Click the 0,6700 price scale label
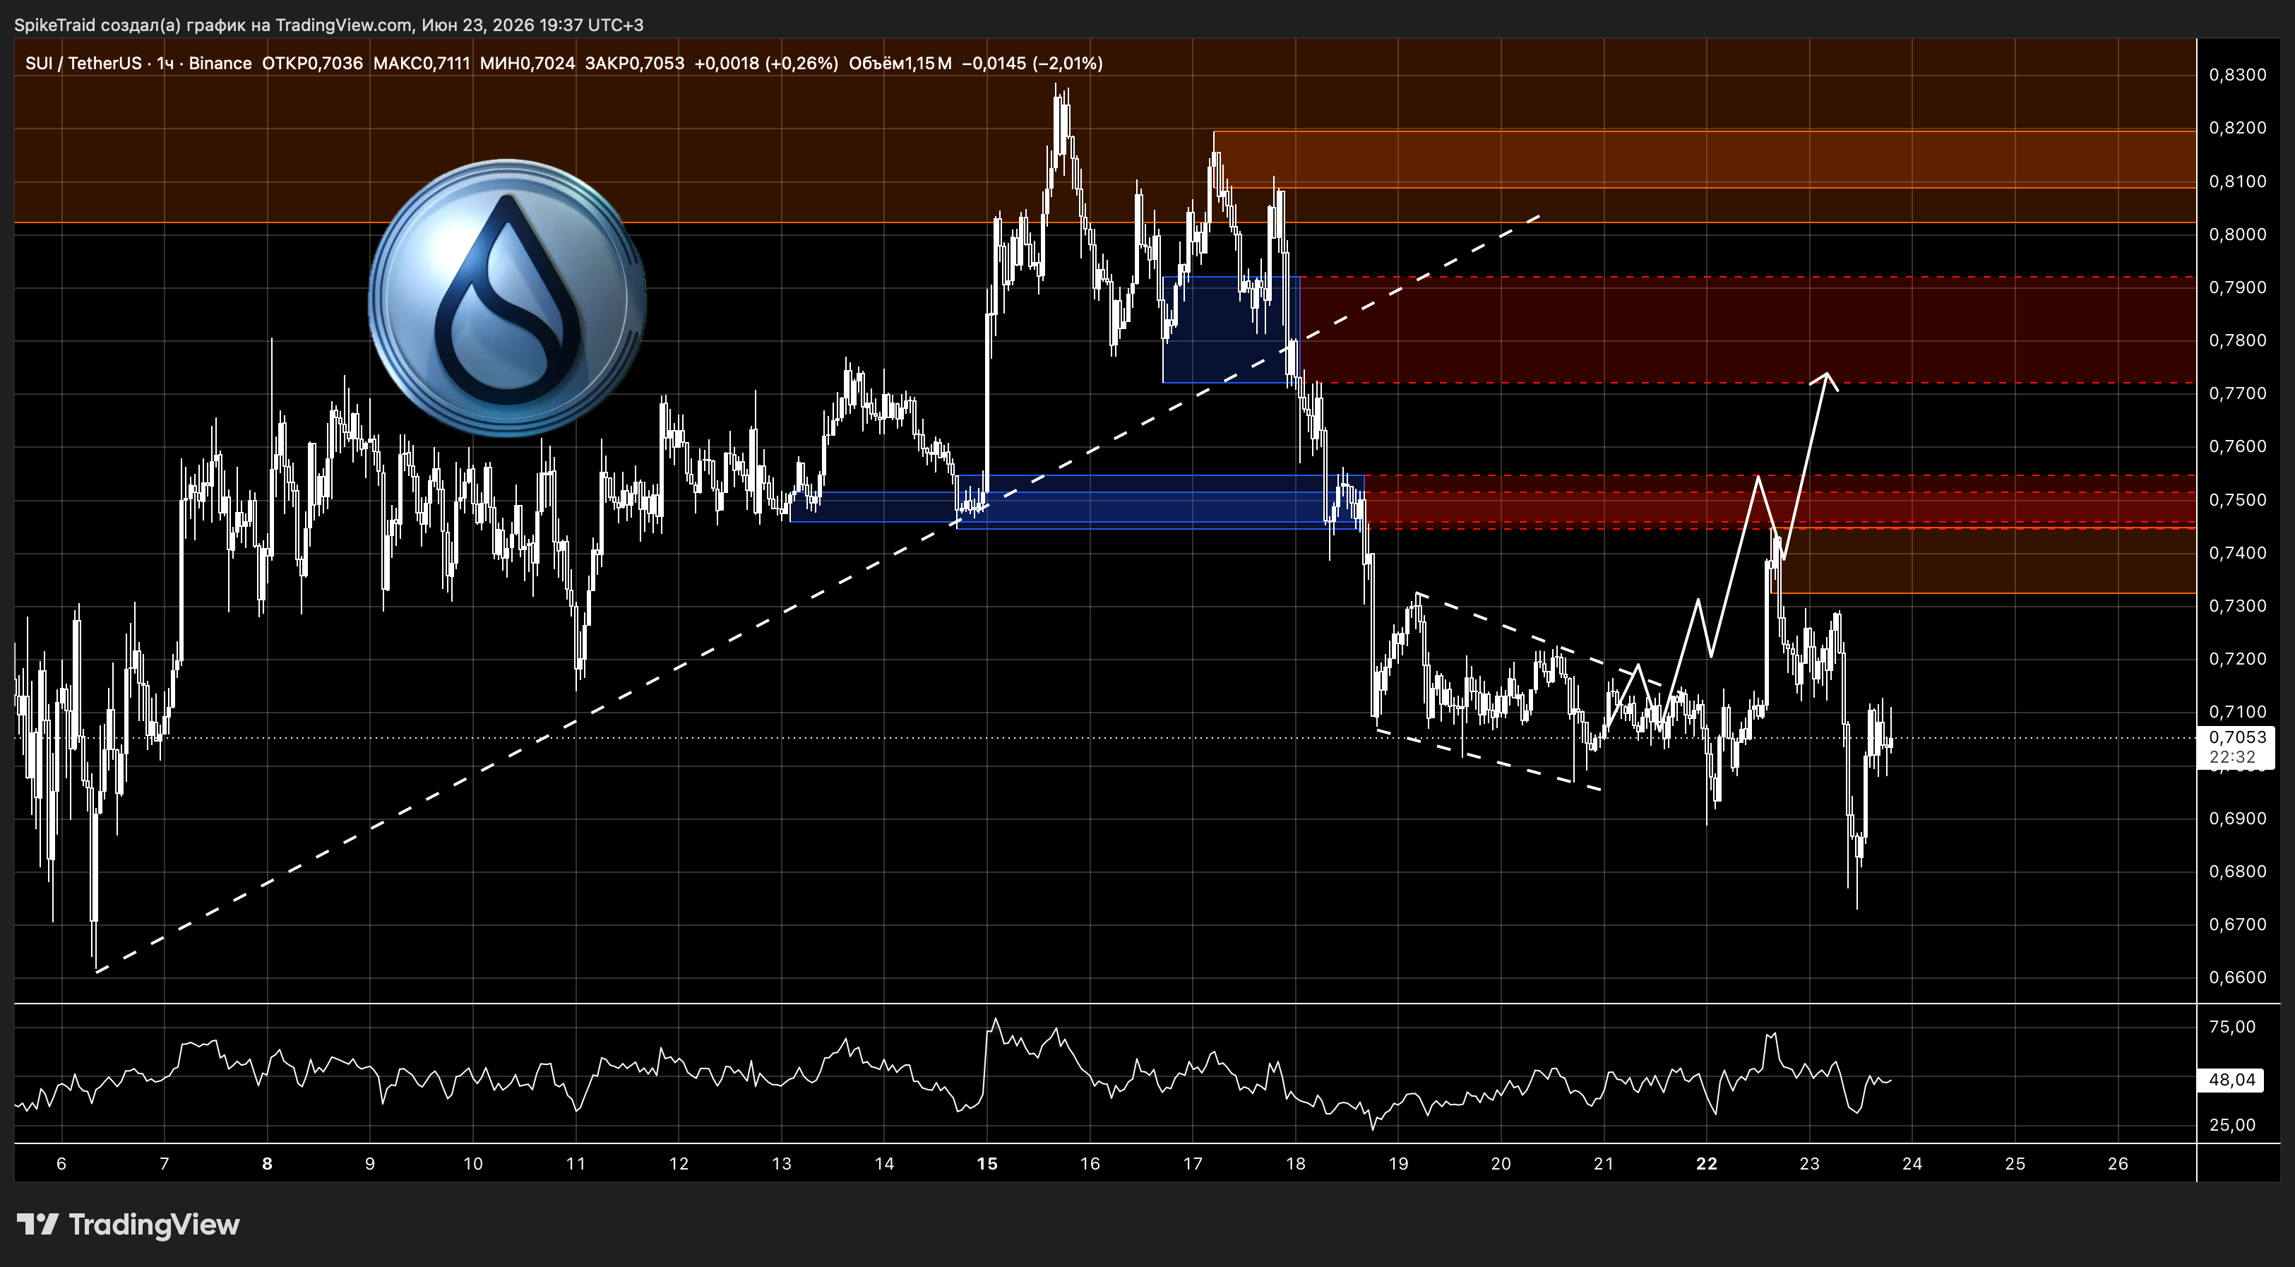The height and width of the screenshot is (1267, 2295). point(2238,924)
